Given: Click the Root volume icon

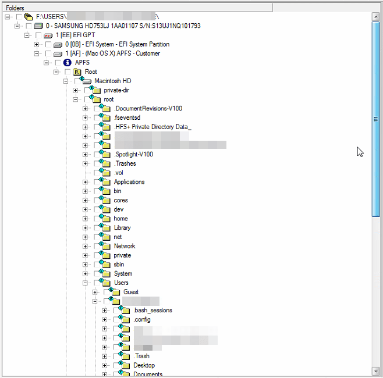Looking at the screenshot, I should coord(77,72).
